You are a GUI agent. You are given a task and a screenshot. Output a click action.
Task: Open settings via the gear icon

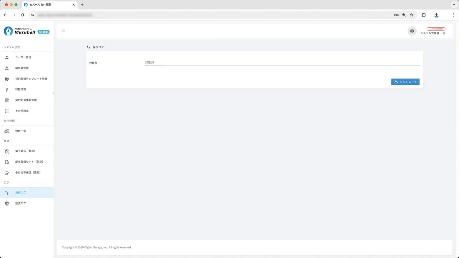[x=412, y=31]
